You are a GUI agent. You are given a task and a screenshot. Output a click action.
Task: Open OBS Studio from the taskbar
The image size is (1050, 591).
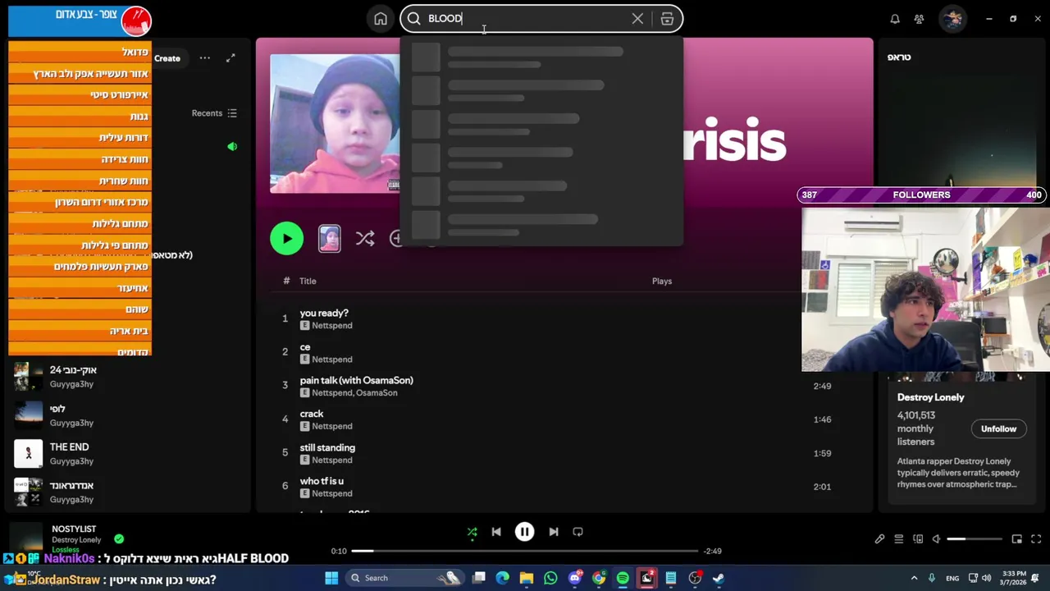tap(695, 579)
